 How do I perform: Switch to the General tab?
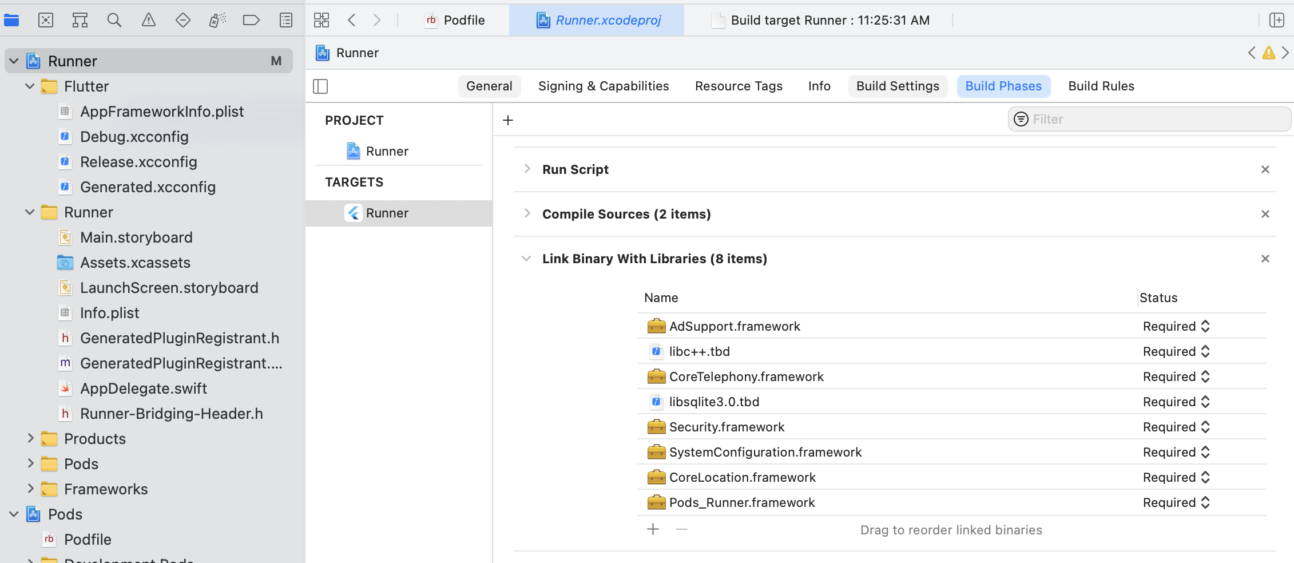point(489,86)
